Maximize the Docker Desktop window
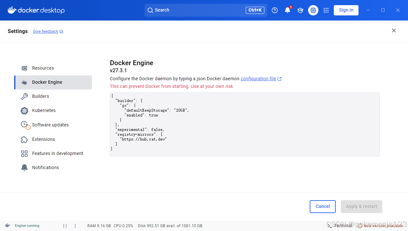Image resolution: width=408 pixels, height=231 pixels. click(383, 10)
